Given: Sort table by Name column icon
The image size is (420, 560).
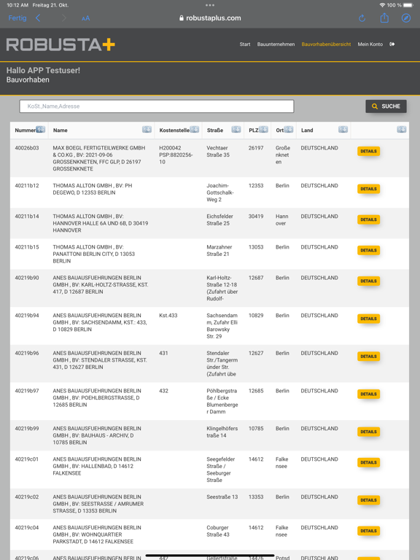Looking at the screenshot, I should pyautogui.click(x=147, y=129).
